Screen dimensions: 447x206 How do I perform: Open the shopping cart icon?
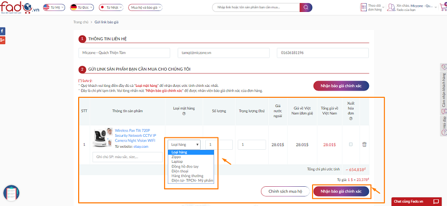[443, 7]
